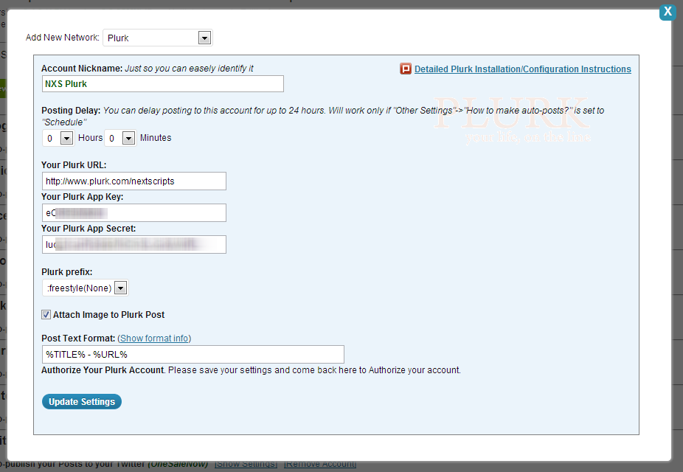683x472 pixels.
Task: Edit the Account Nickname field
Action: 163,83
